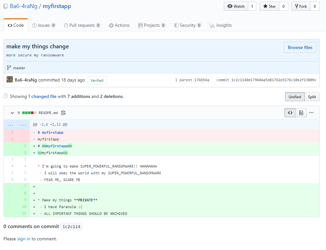This screenshot has width=326, height=250.
Task: Open the myfirstapp repository link
Action: click(x=57, y=6)
